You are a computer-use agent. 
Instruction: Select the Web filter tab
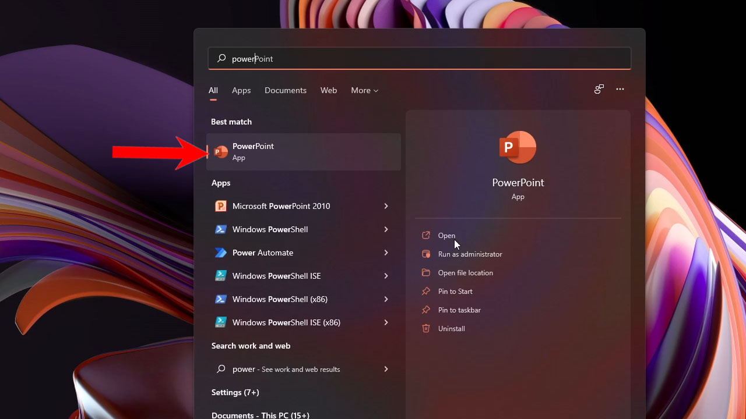329,91
